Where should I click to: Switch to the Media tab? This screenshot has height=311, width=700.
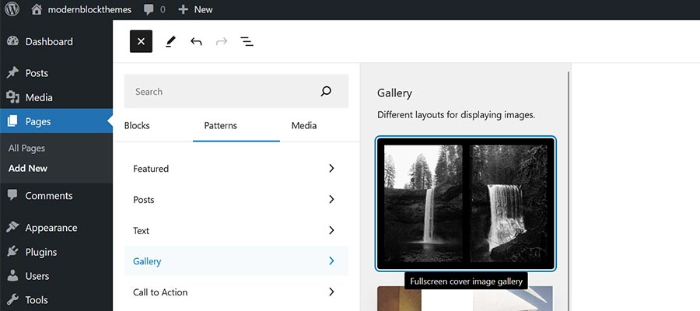[303, 125]
